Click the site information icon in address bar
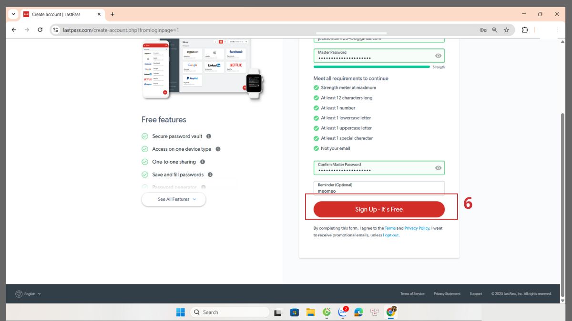The image size is (572, 321). (x=56, y=30)
